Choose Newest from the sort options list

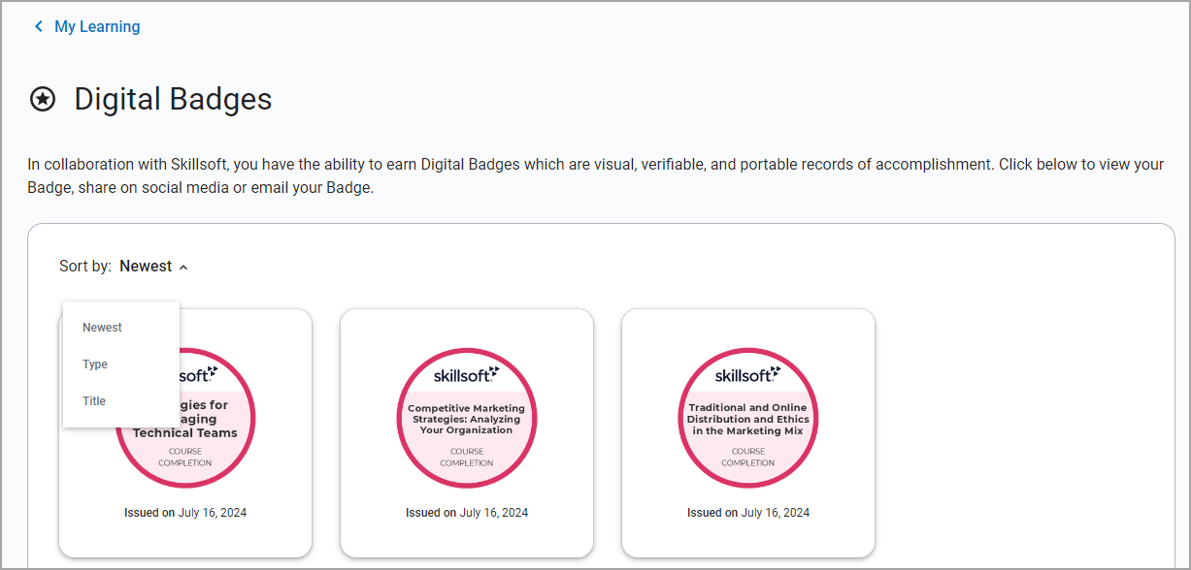102,328
